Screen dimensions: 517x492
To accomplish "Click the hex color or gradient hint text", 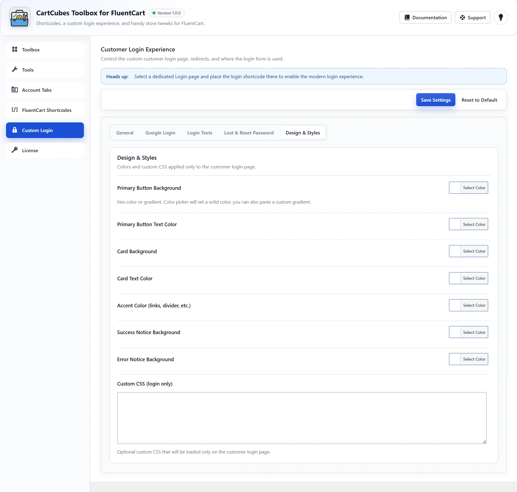I will pos(214,202).
